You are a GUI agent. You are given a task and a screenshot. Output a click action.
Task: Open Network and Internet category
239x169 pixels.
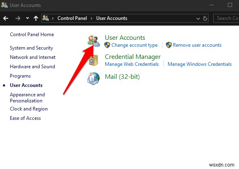(33, 57)
